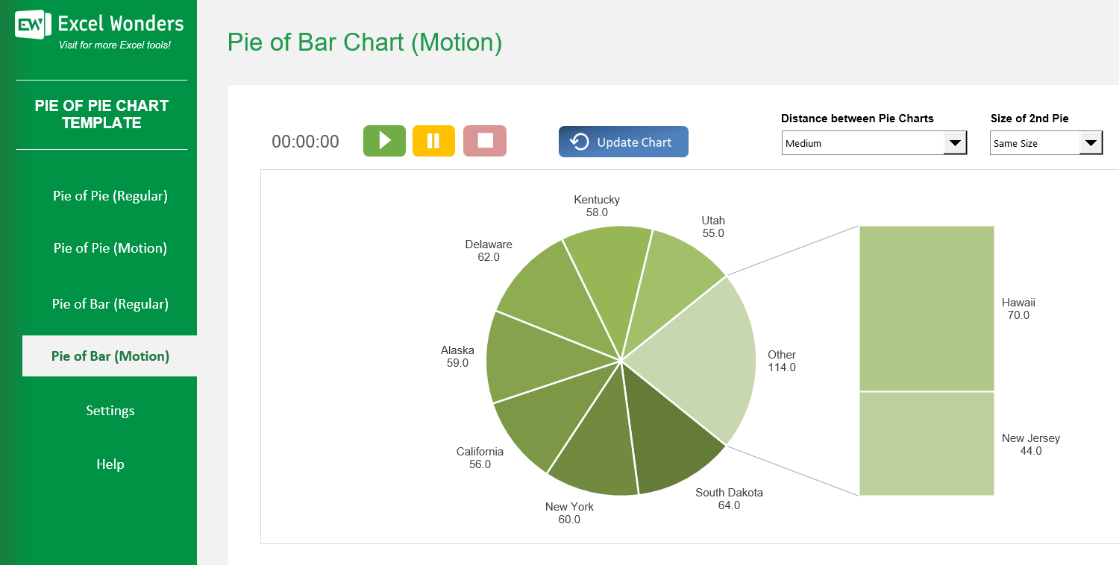
Task: Click the refresh icon on Update Chart
Action: pyautogui.click(x=580, y=141)
